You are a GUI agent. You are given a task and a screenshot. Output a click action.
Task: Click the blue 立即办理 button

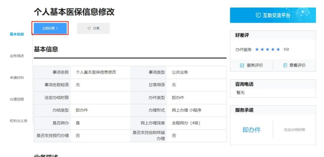[x=50, y=28]
